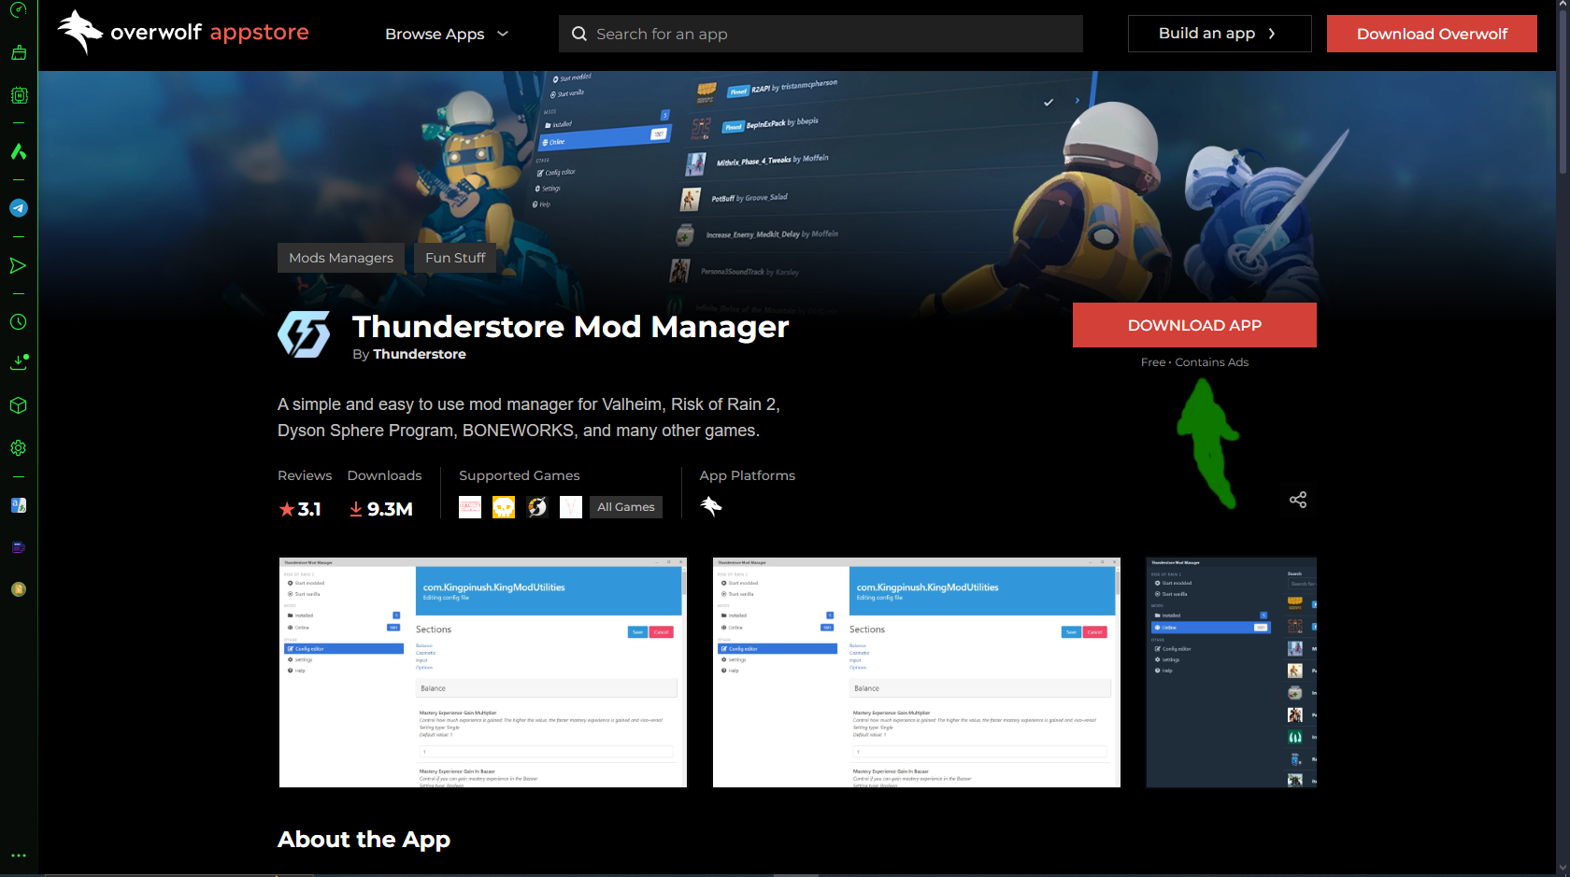Open the settings gear in sidebar
The width and height of the screenshot is (1570, 877).
[x=18, y=448]
